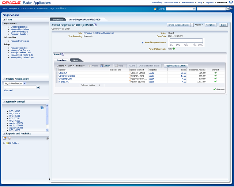Open the Recent Items menu

pos(28,8)
